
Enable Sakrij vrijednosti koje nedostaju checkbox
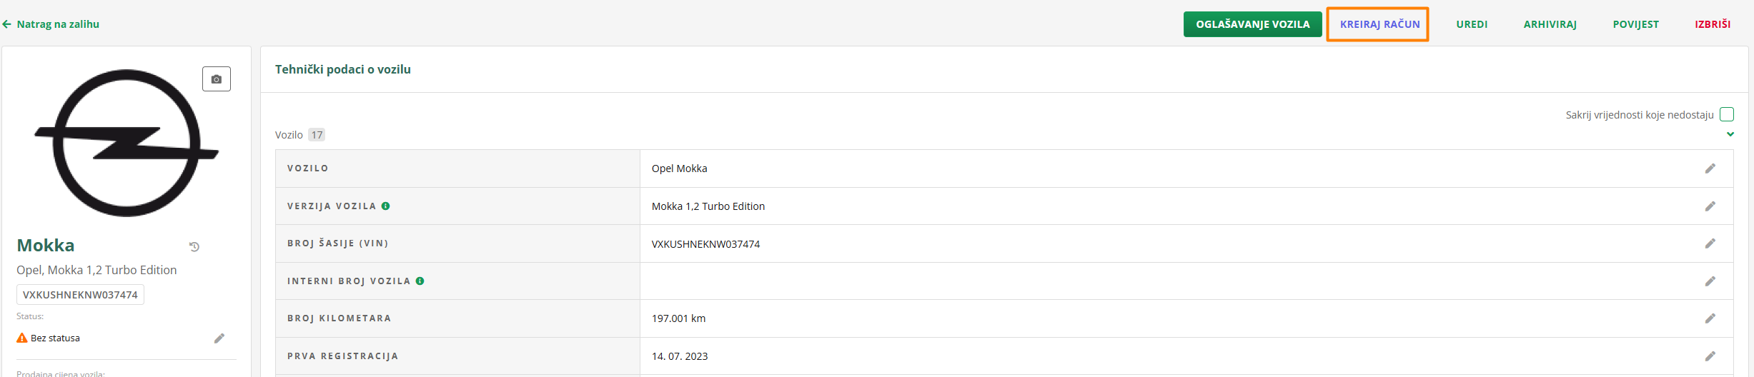(1727, 114)
